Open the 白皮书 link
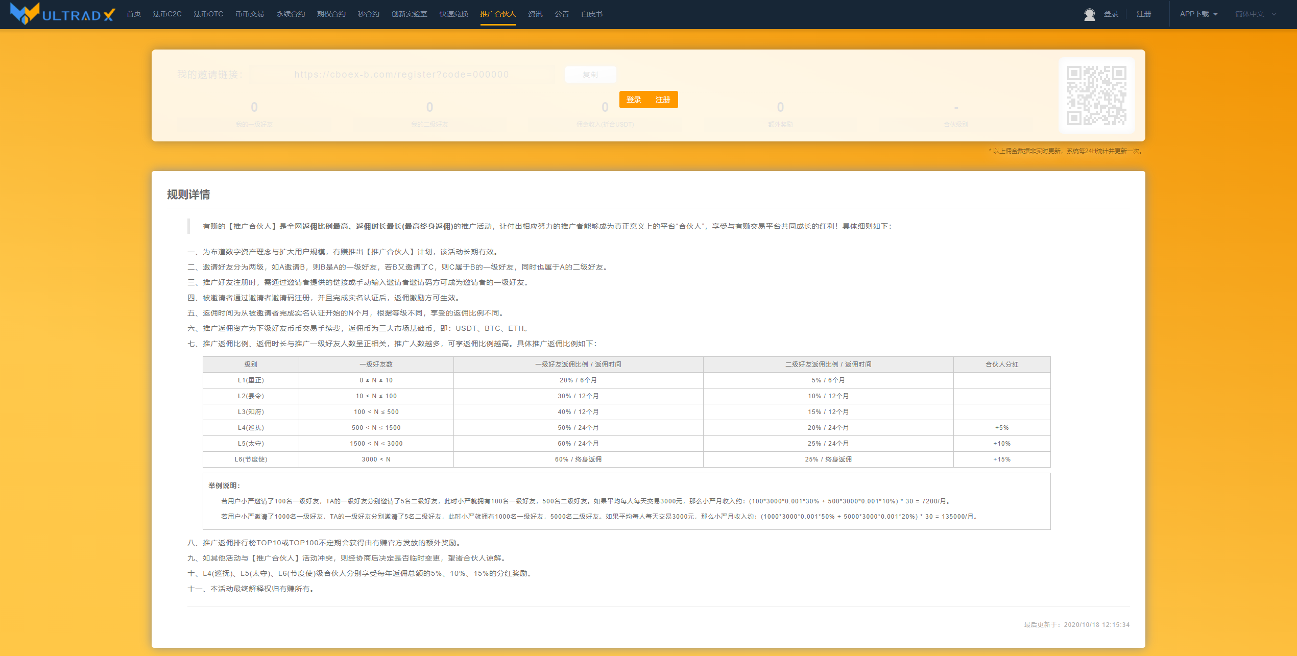This screenshot has height=656, width=1297. (x=592, y=14)
